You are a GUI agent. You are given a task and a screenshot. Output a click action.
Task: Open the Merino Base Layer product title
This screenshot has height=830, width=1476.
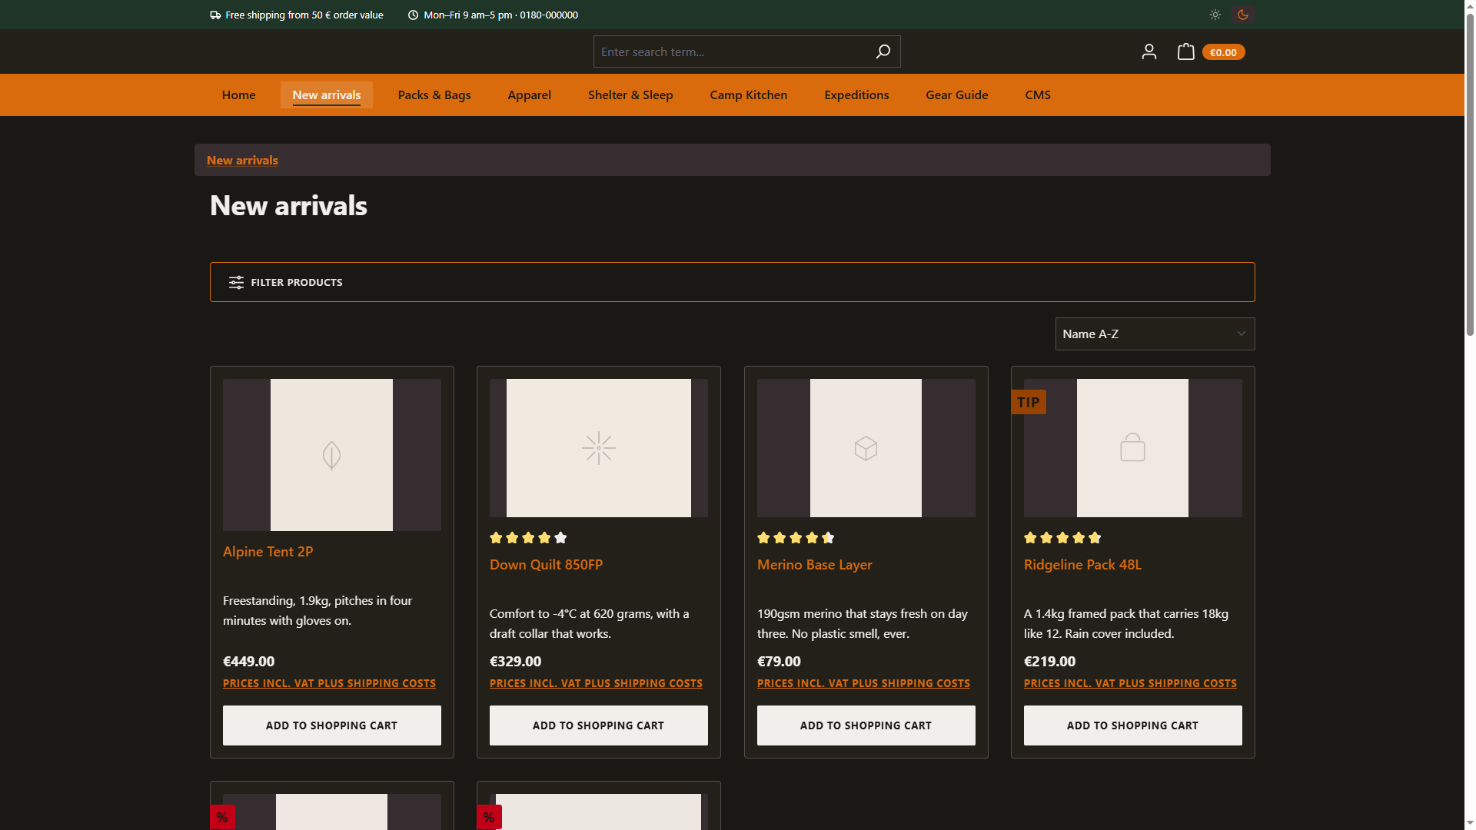814,564
